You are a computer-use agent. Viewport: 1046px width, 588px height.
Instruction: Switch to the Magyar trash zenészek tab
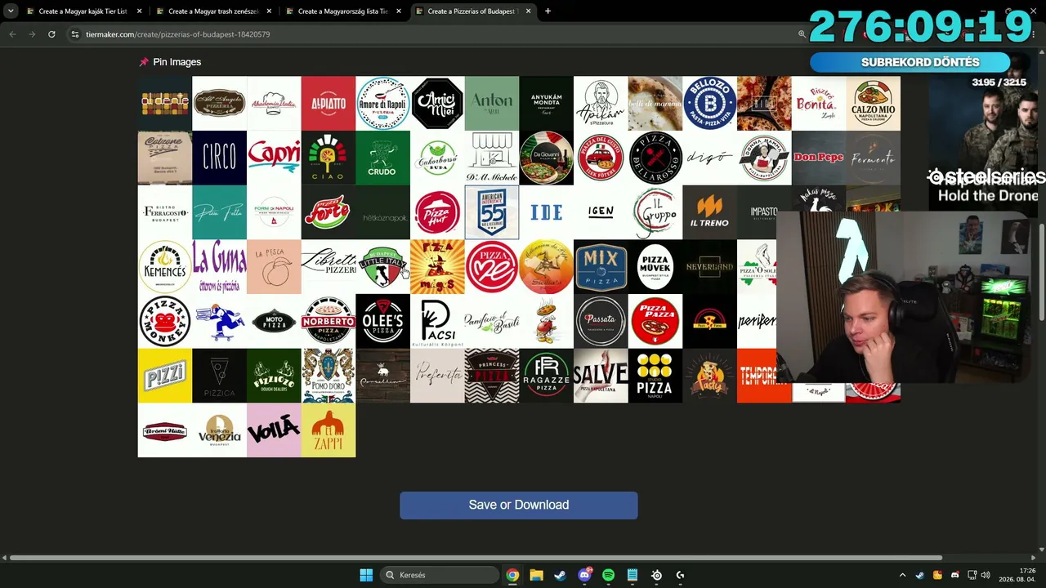(212, 11)
